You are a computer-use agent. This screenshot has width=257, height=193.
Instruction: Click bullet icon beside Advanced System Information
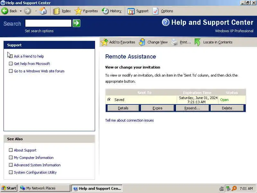[11, 165]
